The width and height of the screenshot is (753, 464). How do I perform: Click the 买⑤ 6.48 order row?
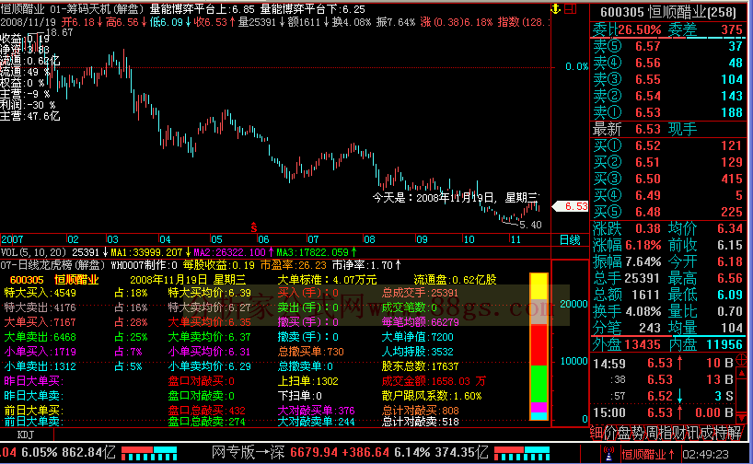coord(668,212)
